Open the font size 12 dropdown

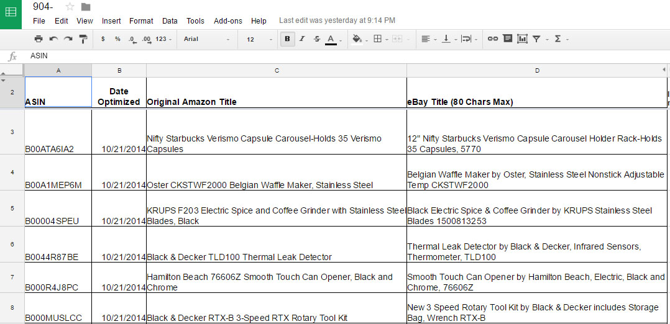pyautogui.click(x=259, y=39)
